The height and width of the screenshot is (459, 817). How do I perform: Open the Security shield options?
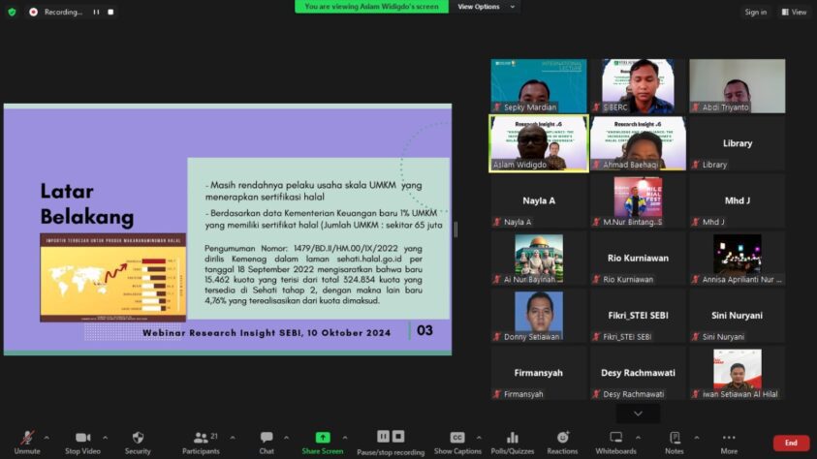(138, 439)
